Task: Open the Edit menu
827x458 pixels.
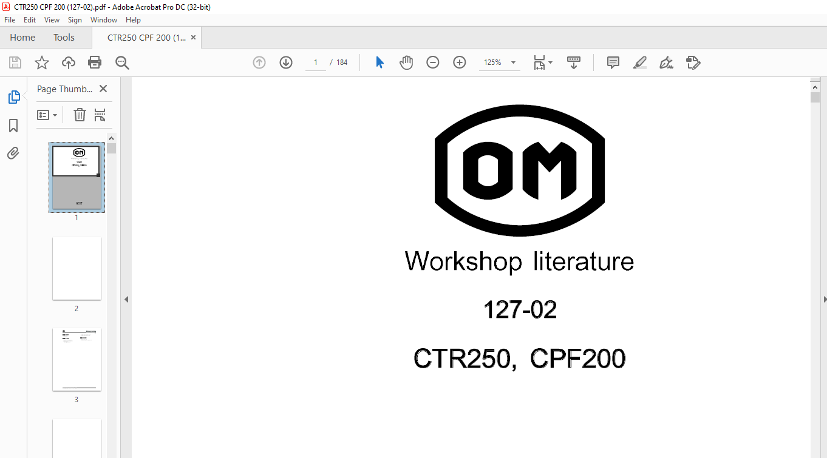Action: (30, 20)
